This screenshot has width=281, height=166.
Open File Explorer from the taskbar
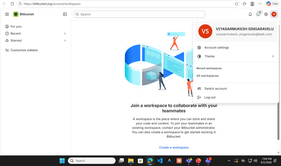[x=131, y=161]
